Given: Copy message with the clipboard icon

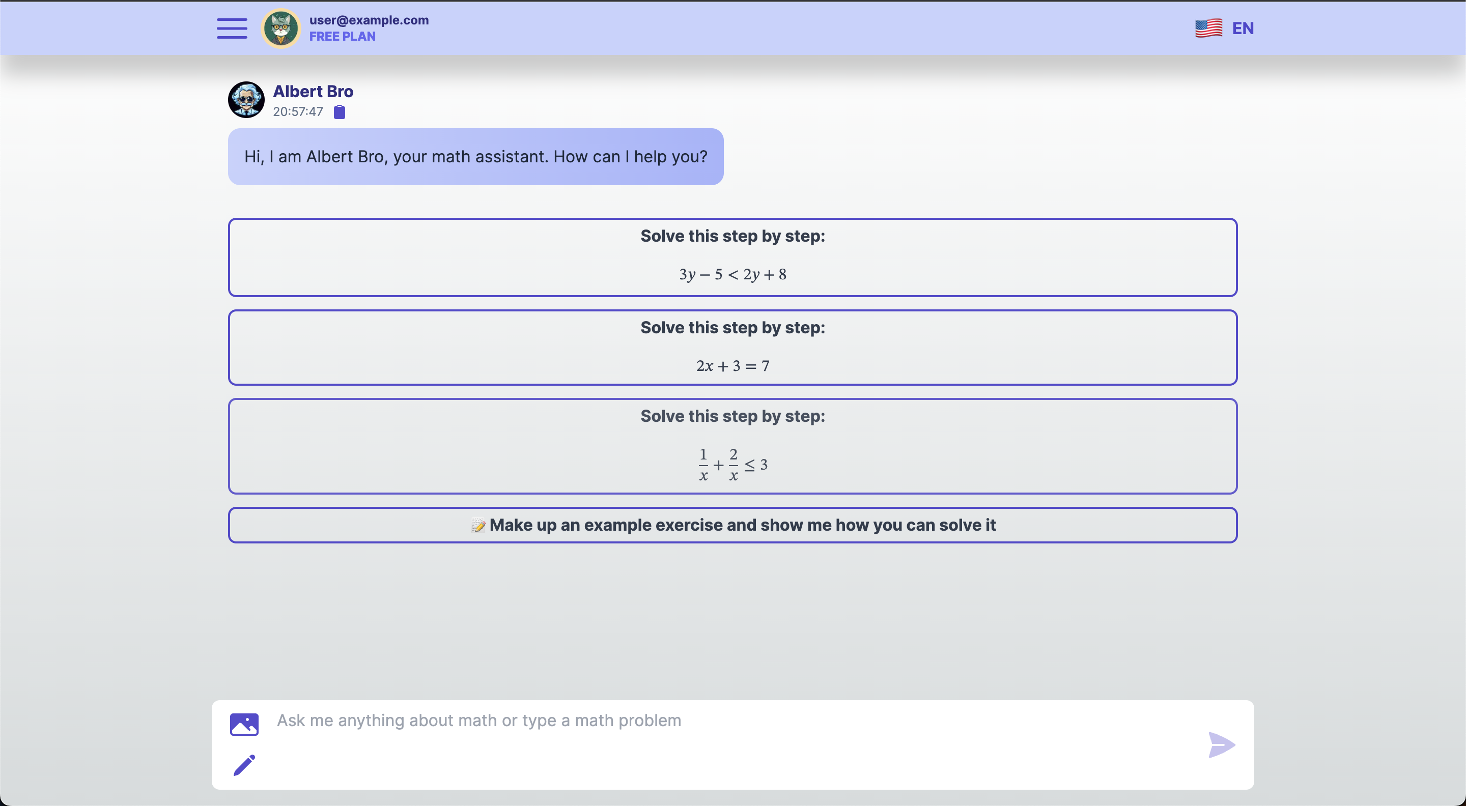Looking at the screenshot, I should pyautogui.click(x=339, y=112).
